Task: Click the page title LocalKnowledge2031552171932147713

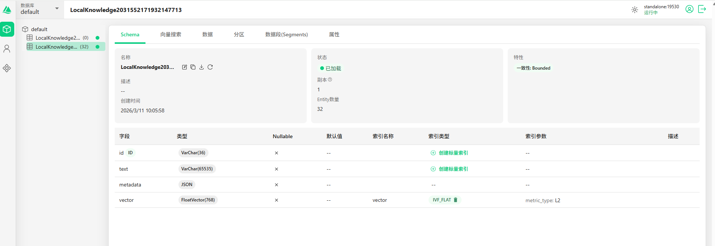Action: pos(126,10)
